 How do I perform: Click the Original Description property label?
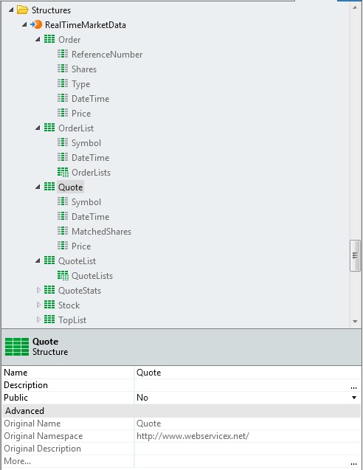(42, 449)
